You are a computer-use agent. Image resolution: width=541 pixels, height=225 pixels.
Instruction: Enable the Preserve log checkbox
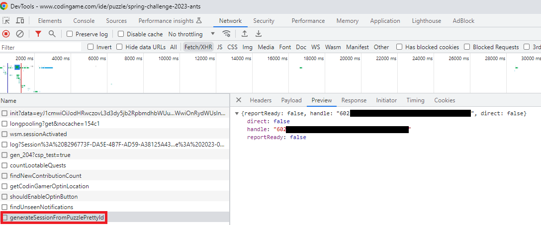[x=70, y=34]
